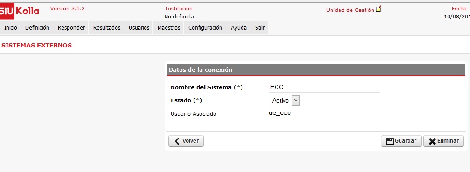Click the floppy disk icon on Guardar
This screenshot has height=172, width=470.
(390, 141)
